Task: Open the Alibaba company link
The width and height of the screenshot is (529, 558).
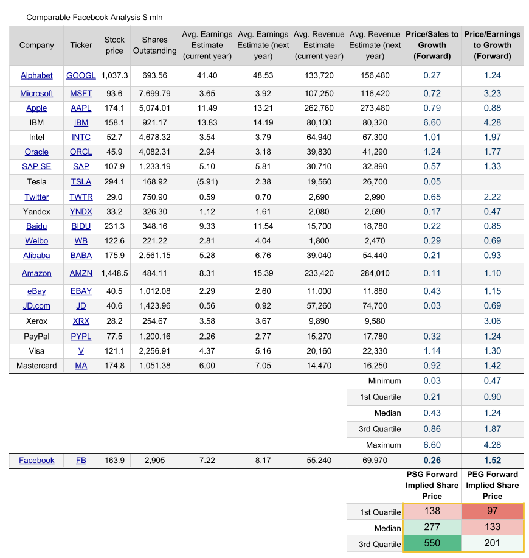Action: [x=36, y=255]
